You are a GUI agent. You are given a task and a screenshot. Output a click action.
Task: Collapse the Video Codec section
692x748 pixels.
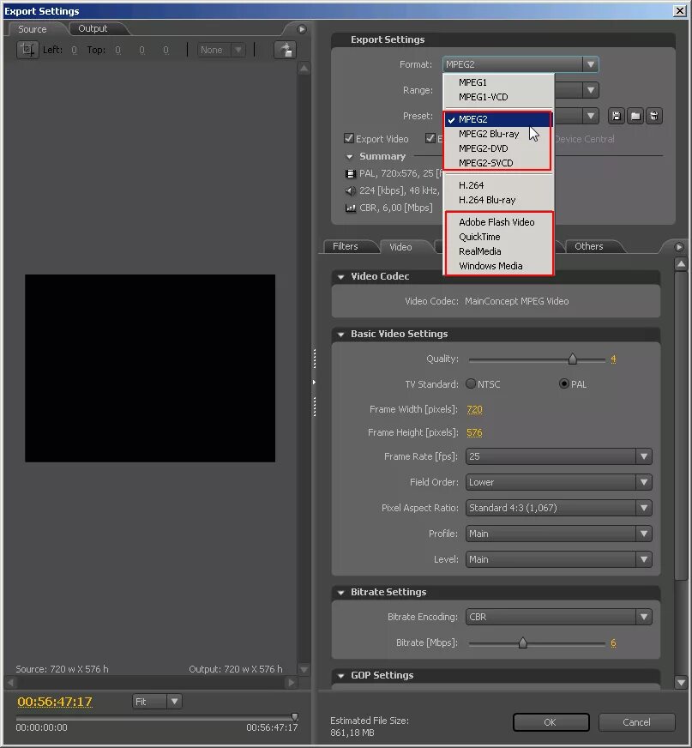340,277
